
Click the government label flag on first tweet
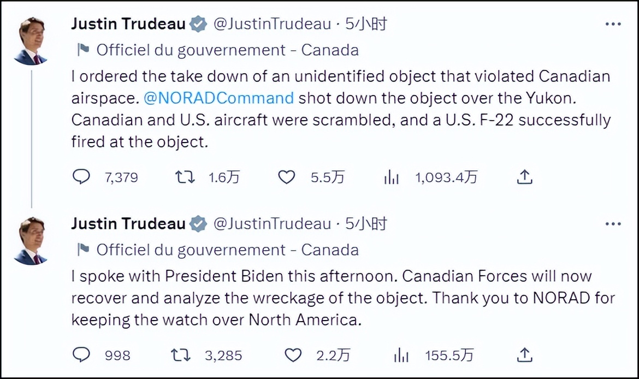tap(83, 50)
